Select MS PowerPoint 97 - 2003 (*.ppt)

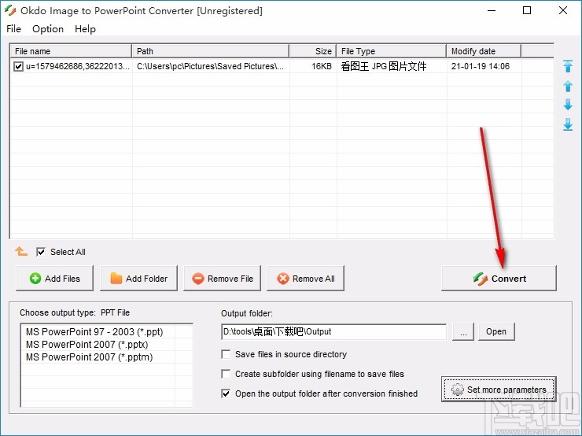click(94, 331)
